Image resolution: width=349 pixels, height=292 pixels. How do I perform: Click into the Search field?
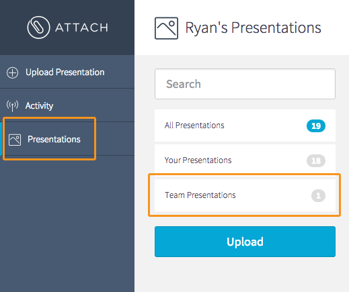(x=245, y=84)
